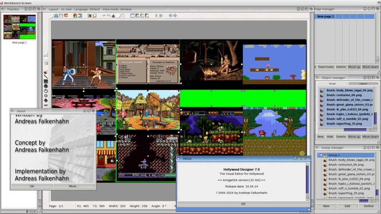Select the zoom magnifier tool
Image resolution: width=381 pixels, height=214 pixels.
pos(46,63)
